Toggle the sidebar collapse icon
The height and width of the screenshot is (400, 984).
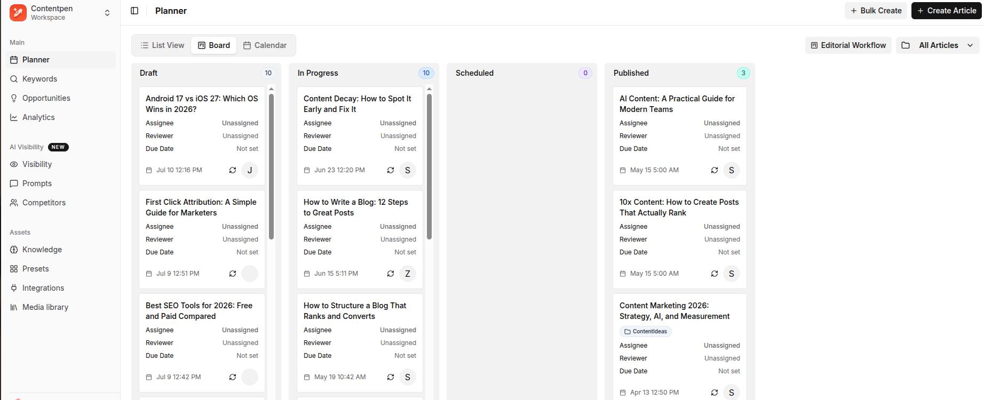134,11
